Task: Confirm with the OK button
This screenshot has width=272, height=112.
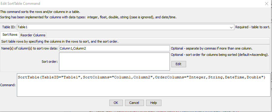Action: tap(116, 103)
